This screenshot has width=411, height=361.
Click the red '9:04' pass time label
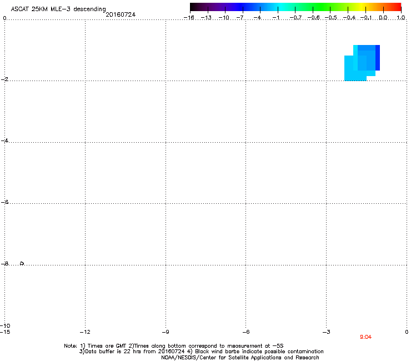pyautogui.click(x=365, y=337)
